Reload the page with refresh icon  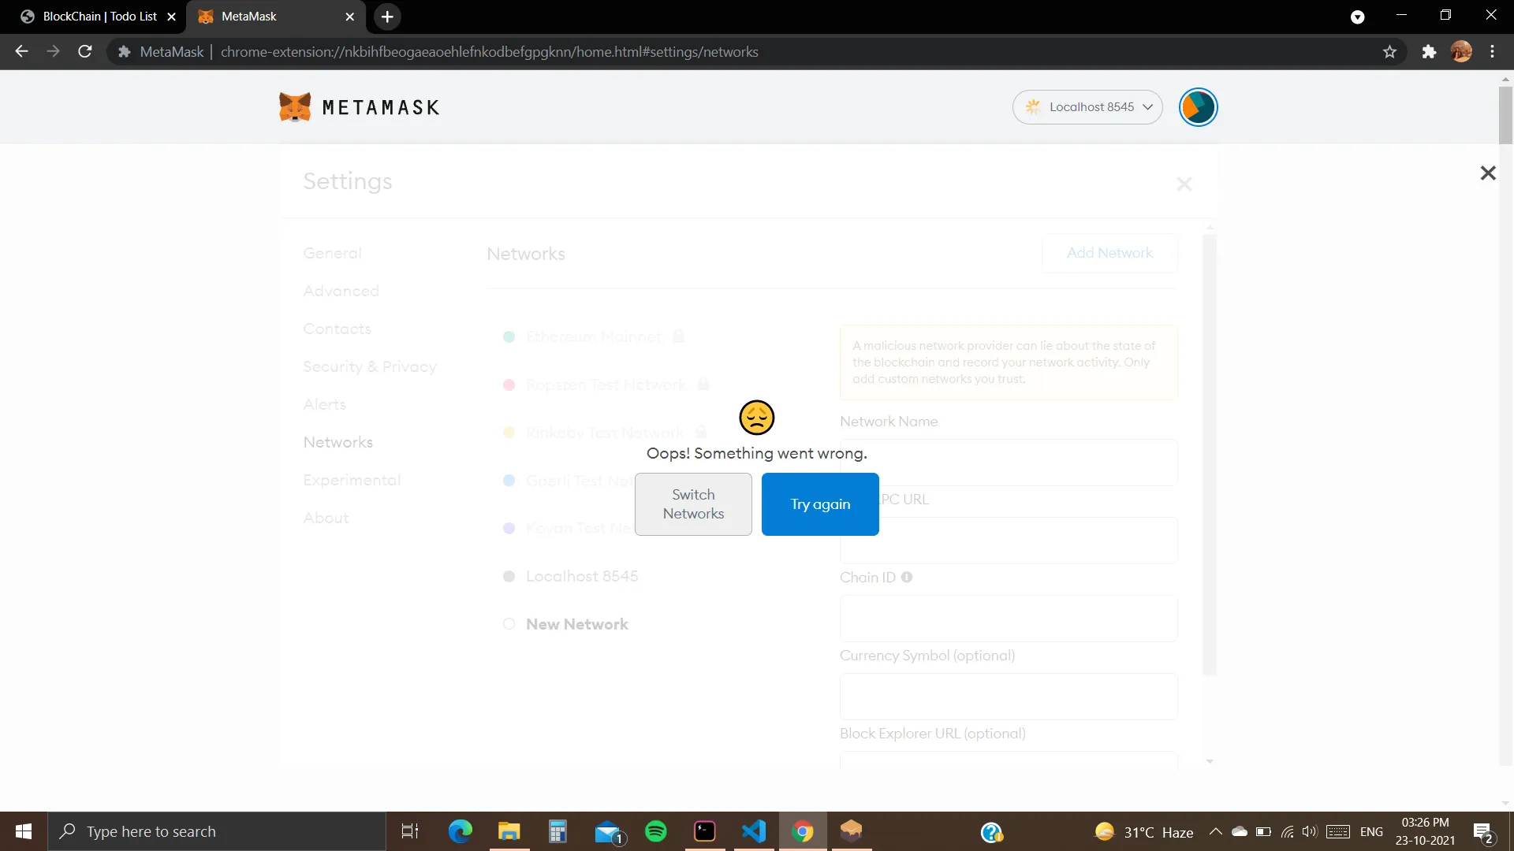[85, 52]
